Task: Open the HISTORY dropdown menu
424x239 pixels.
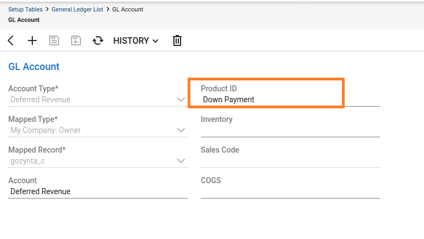Action: 136,40
